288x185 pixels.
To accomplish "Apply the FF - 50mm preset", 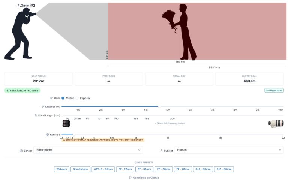I will pyautogui.click(x=163, y=169).
